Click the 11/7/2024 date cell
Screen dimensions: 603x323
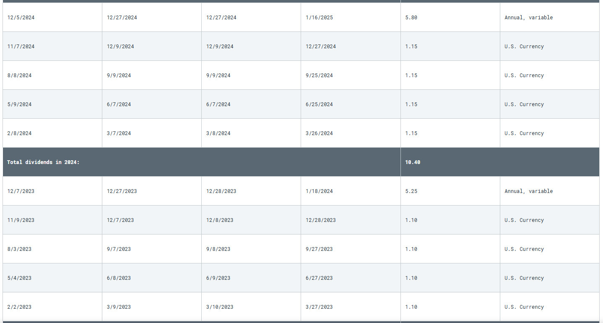click(x=21, y=47)
